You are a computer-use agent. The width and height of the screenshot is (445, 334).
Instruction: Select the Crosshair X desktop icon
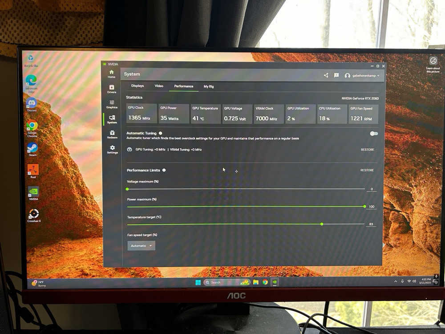click(x=34, y=216)
